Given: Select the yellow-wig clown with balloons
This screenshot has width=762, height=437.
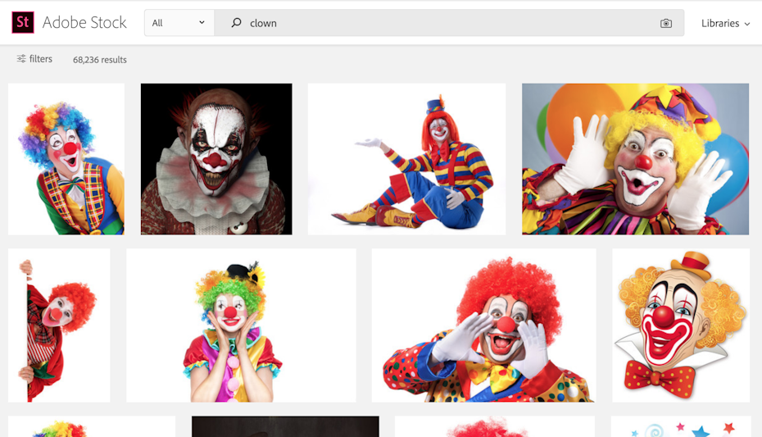Looking at the screenshot, I should [635, 159].
